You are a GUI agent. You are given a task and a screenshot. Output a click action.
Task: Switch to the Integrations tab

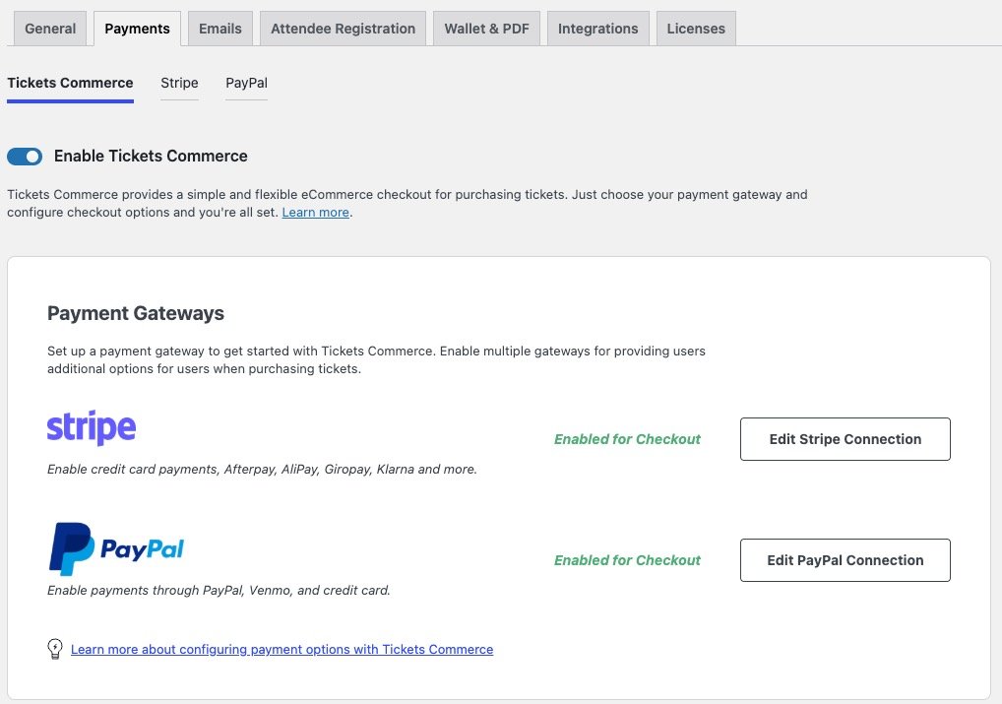pyautogui.click(x=597, y=29)
